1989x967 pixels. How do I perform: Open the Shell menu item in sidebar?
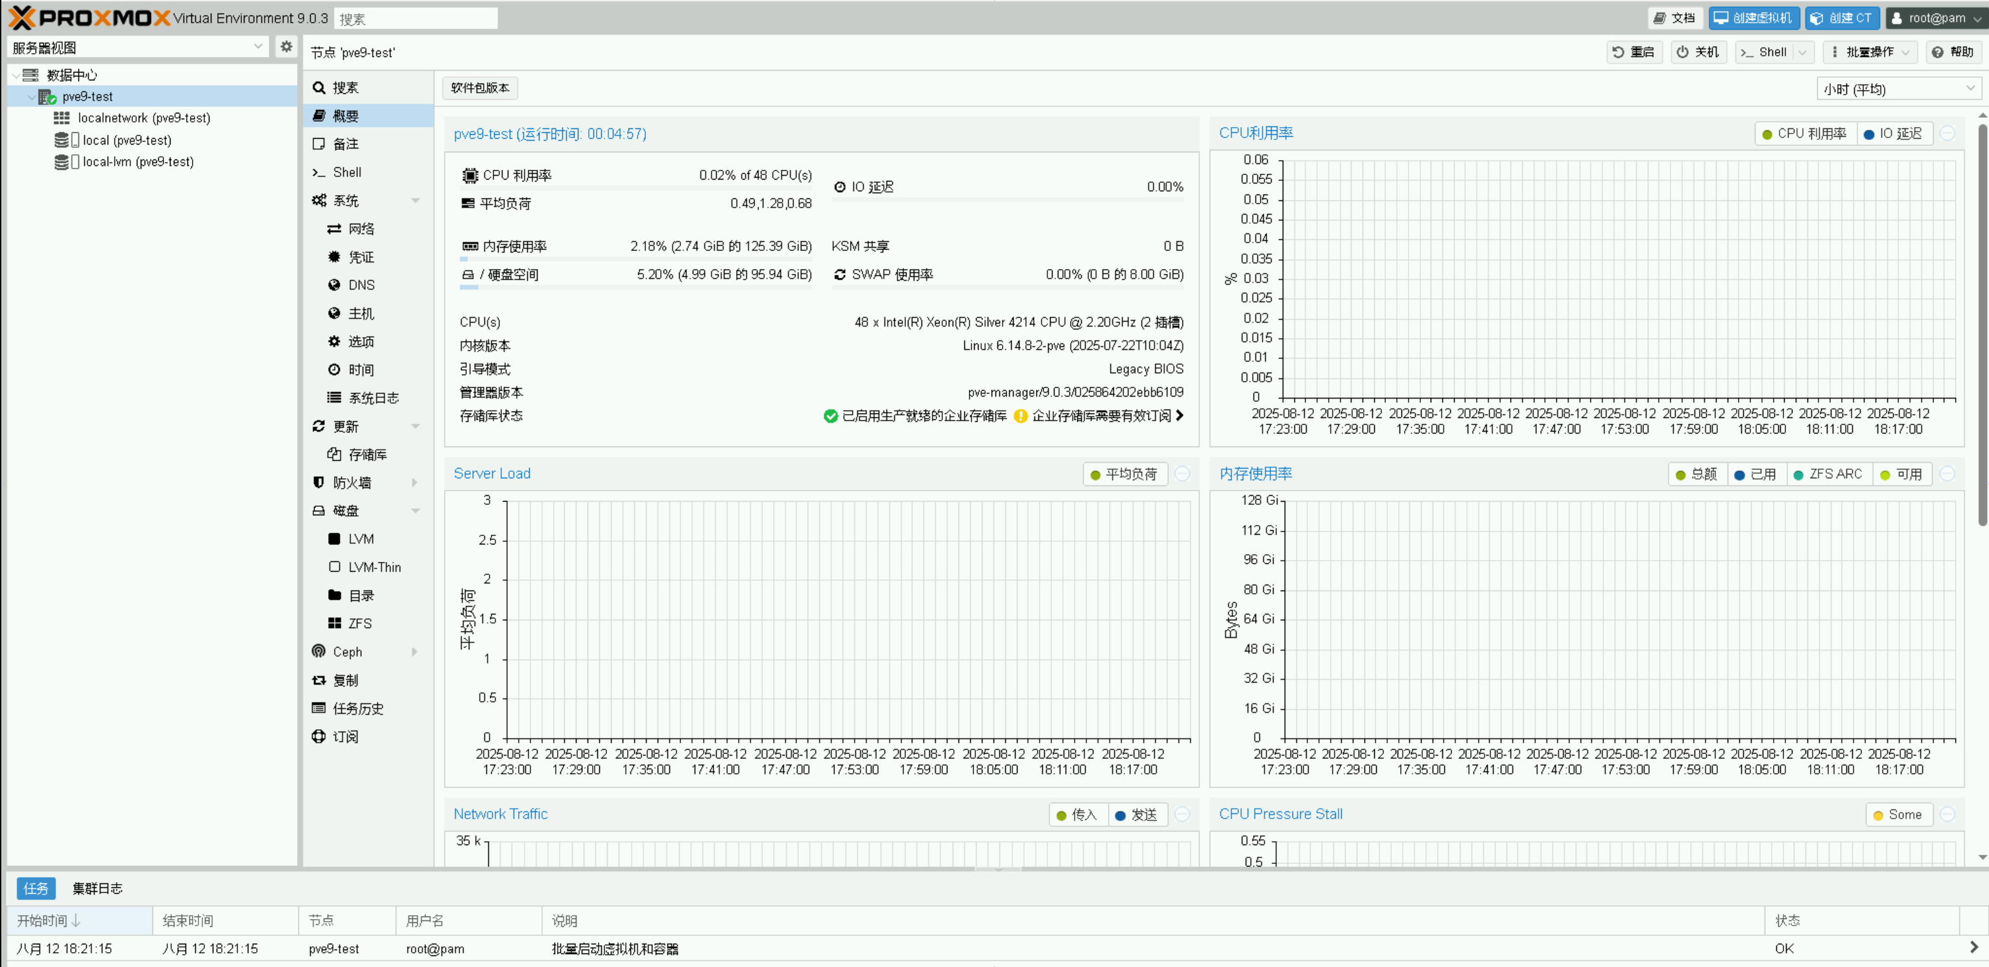click(368, 172)
